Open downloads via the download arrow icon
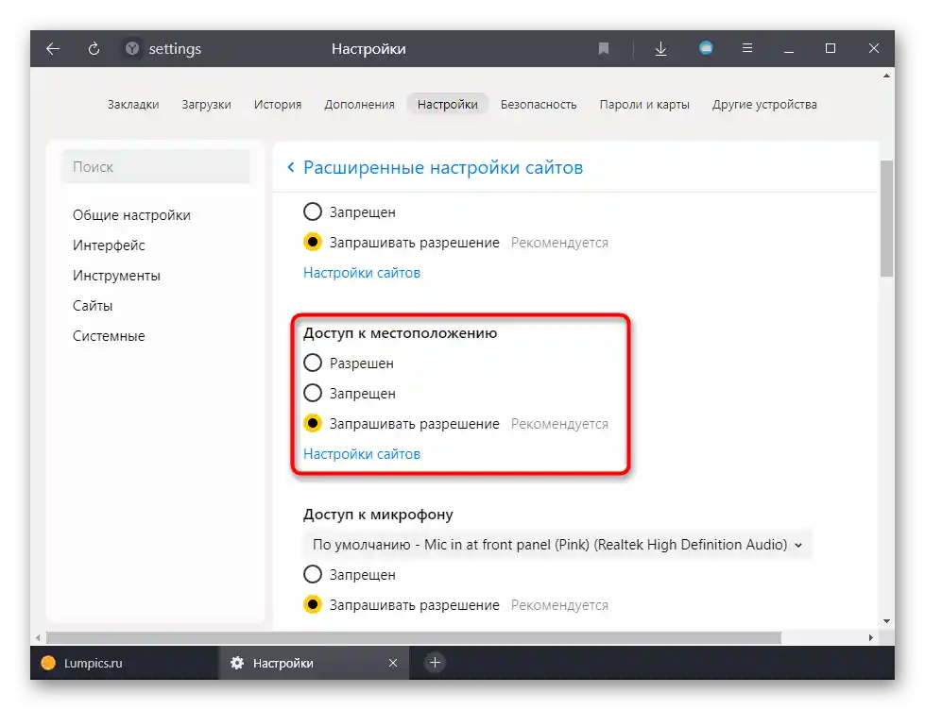Viewport: 925px width, 710px height. (x=660, y=48)
